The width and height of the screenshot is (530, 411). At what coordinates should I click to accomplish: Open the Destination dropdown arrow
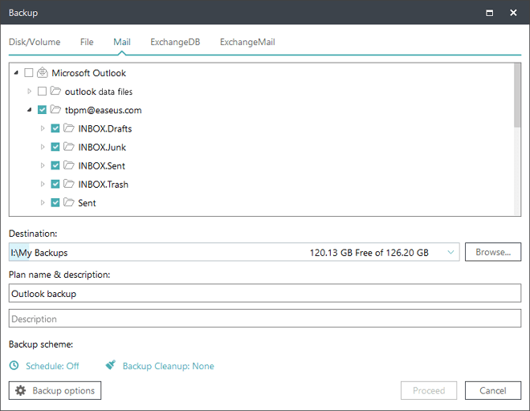pos(450,252)
